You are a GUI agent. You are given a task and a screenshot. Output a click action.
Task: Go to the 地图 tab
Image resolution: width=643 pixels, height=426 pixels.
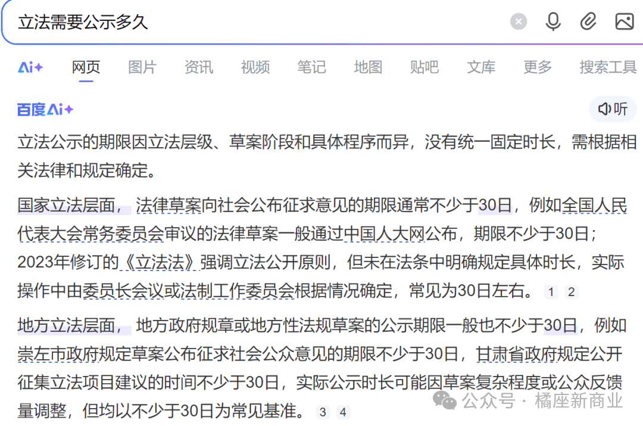click(x=369, y=67)
